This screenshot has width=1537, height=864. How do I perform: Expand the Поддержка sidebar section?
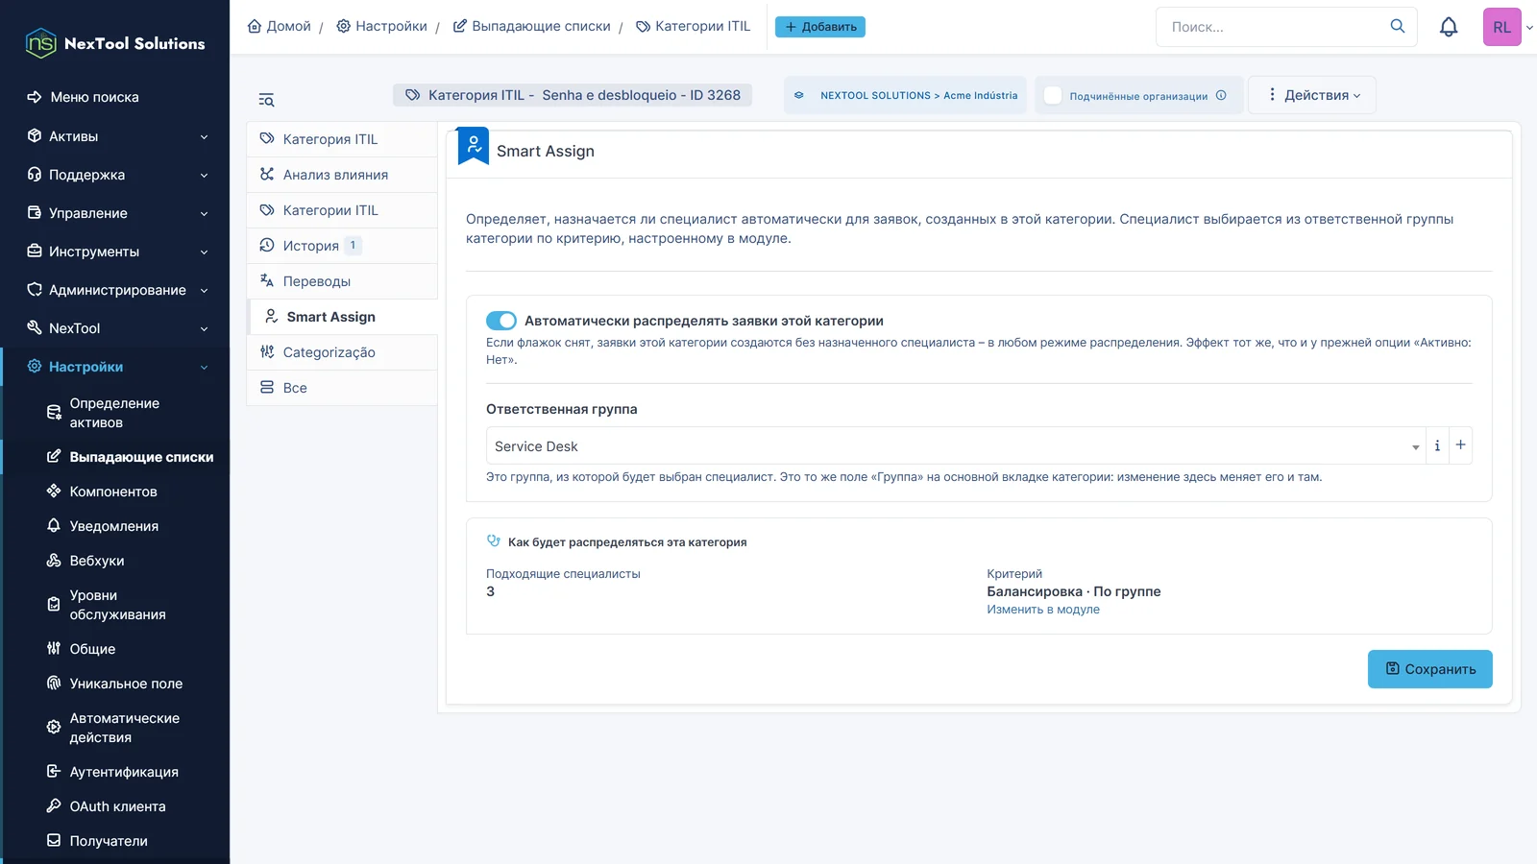115,175
